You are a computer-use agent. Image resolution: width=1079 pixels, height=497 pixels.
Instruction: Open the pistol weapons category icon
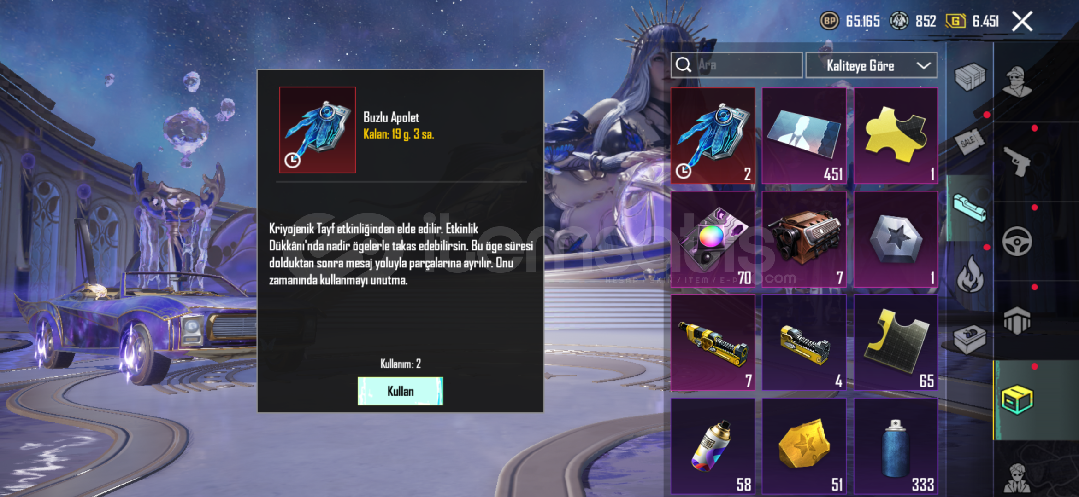pos(1017,161)
